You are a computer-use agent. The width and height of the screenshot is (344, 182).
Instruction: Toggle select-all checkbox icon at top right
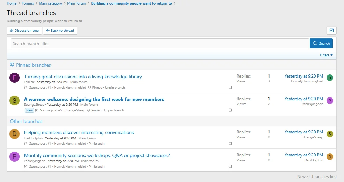331,30
